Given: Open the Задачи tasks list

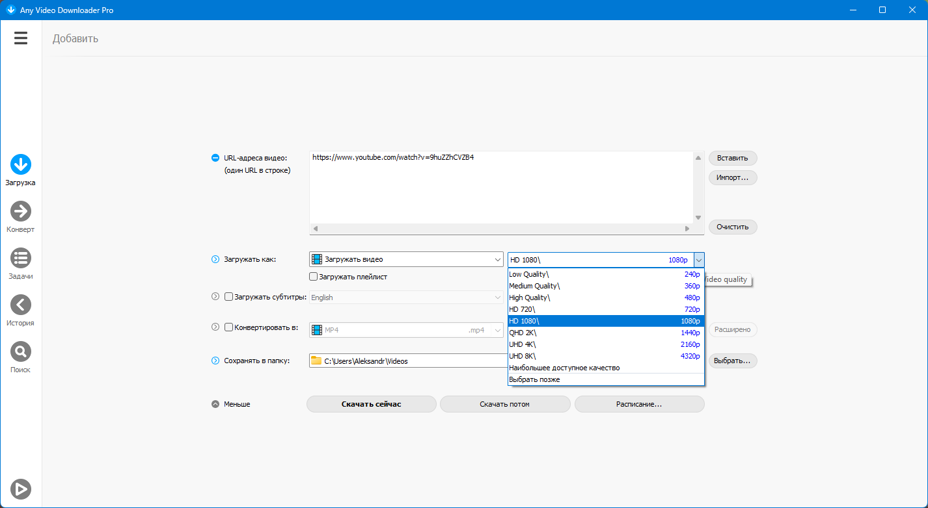Looking at the screenshot, I should click(21, 264).
